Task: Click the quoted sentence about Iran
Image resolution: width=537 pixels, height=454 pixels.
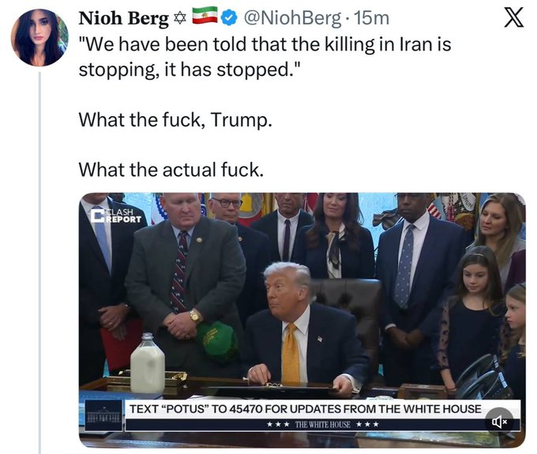Action: (x=265, y=55)
